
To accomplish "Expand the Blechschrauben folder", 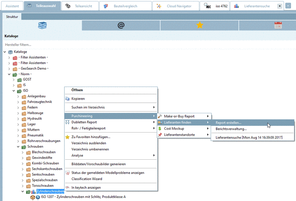I will tap(22, 152).
